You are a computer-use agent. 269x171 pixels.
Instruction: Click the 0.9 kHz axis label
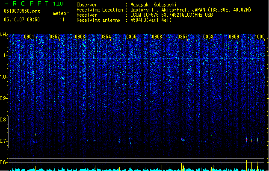point(4,98)
